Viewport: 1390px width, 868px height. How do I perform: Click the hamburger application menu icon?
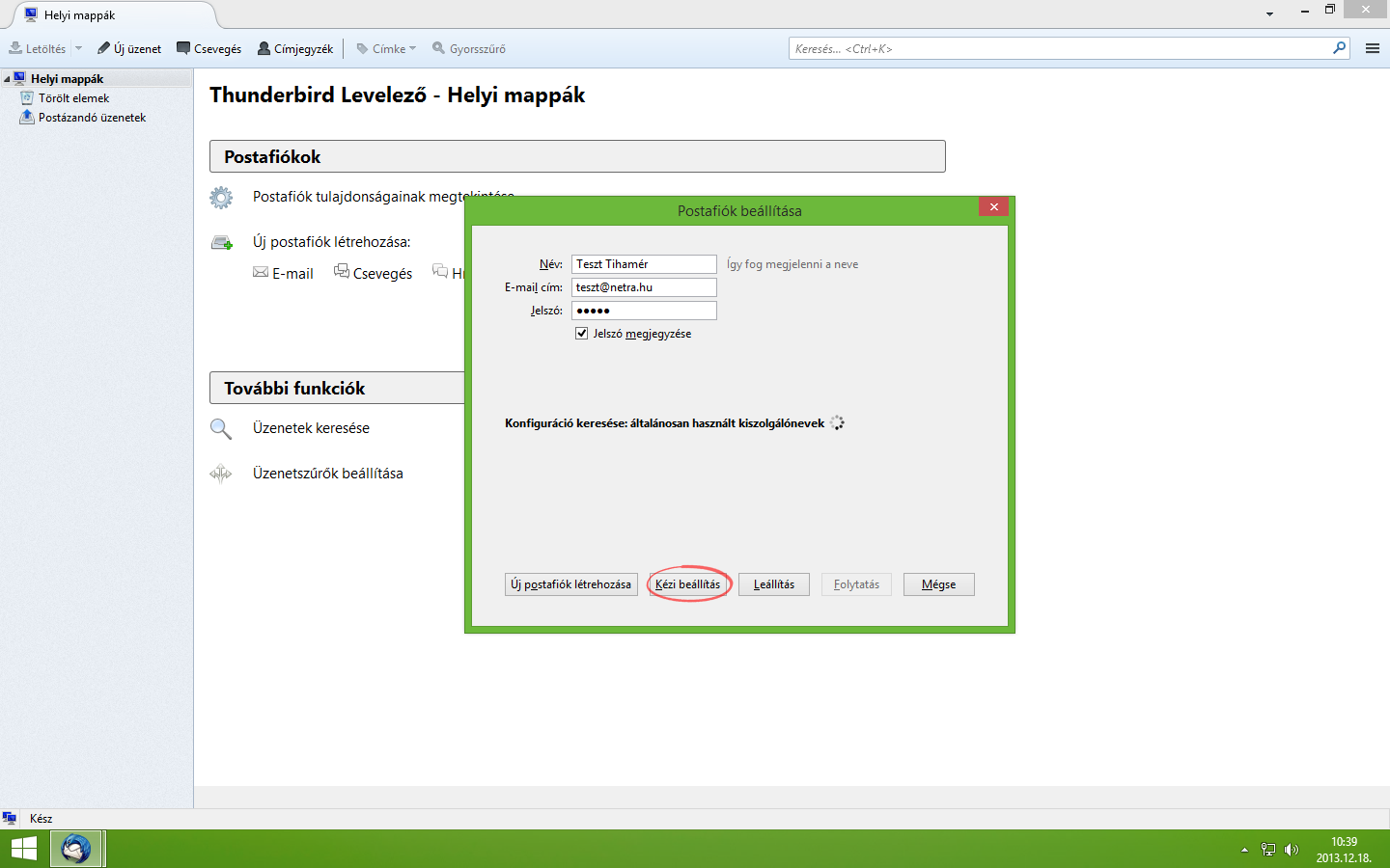pyautogui.click(x=1372, y=48)
